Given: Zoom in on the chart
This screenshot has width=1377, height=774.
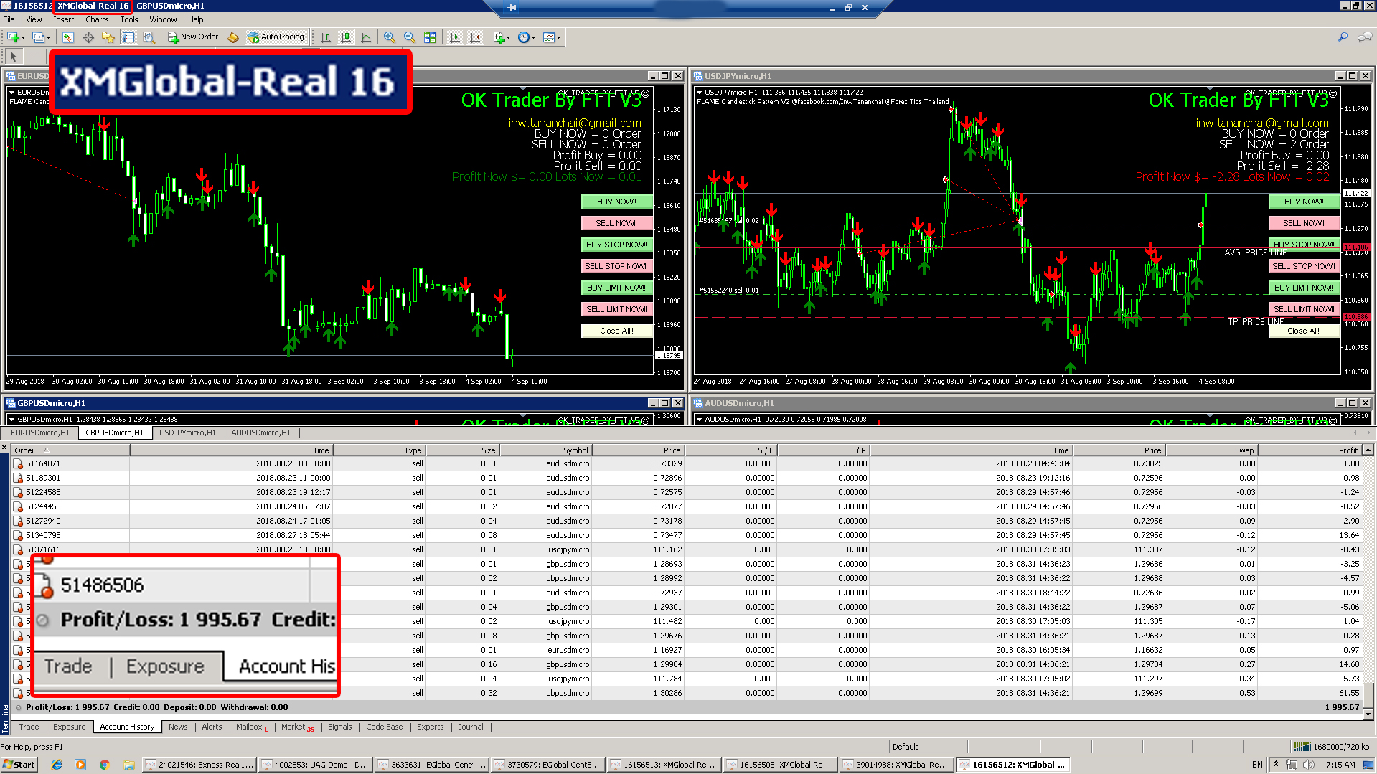Looking at the screenshot, I should [x=390, y=37].
